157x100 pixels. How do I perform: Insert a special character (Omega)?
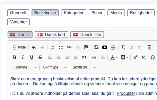tap(152, 57)
